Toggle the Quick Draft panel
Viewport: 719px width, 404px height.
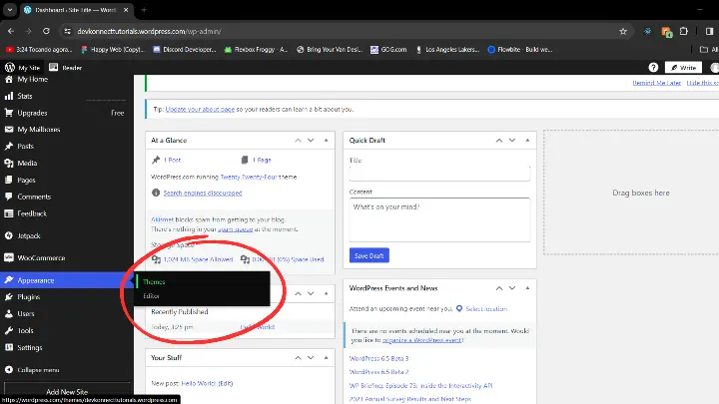(x=527, y=141)
